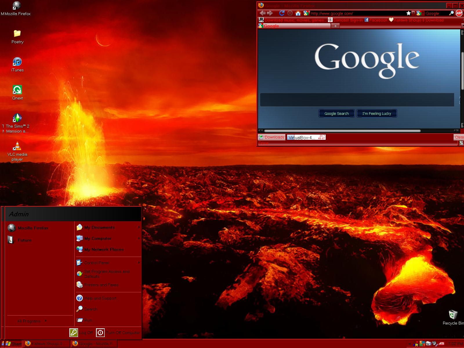Expand All Programs in the Start menu

[29, 321]
